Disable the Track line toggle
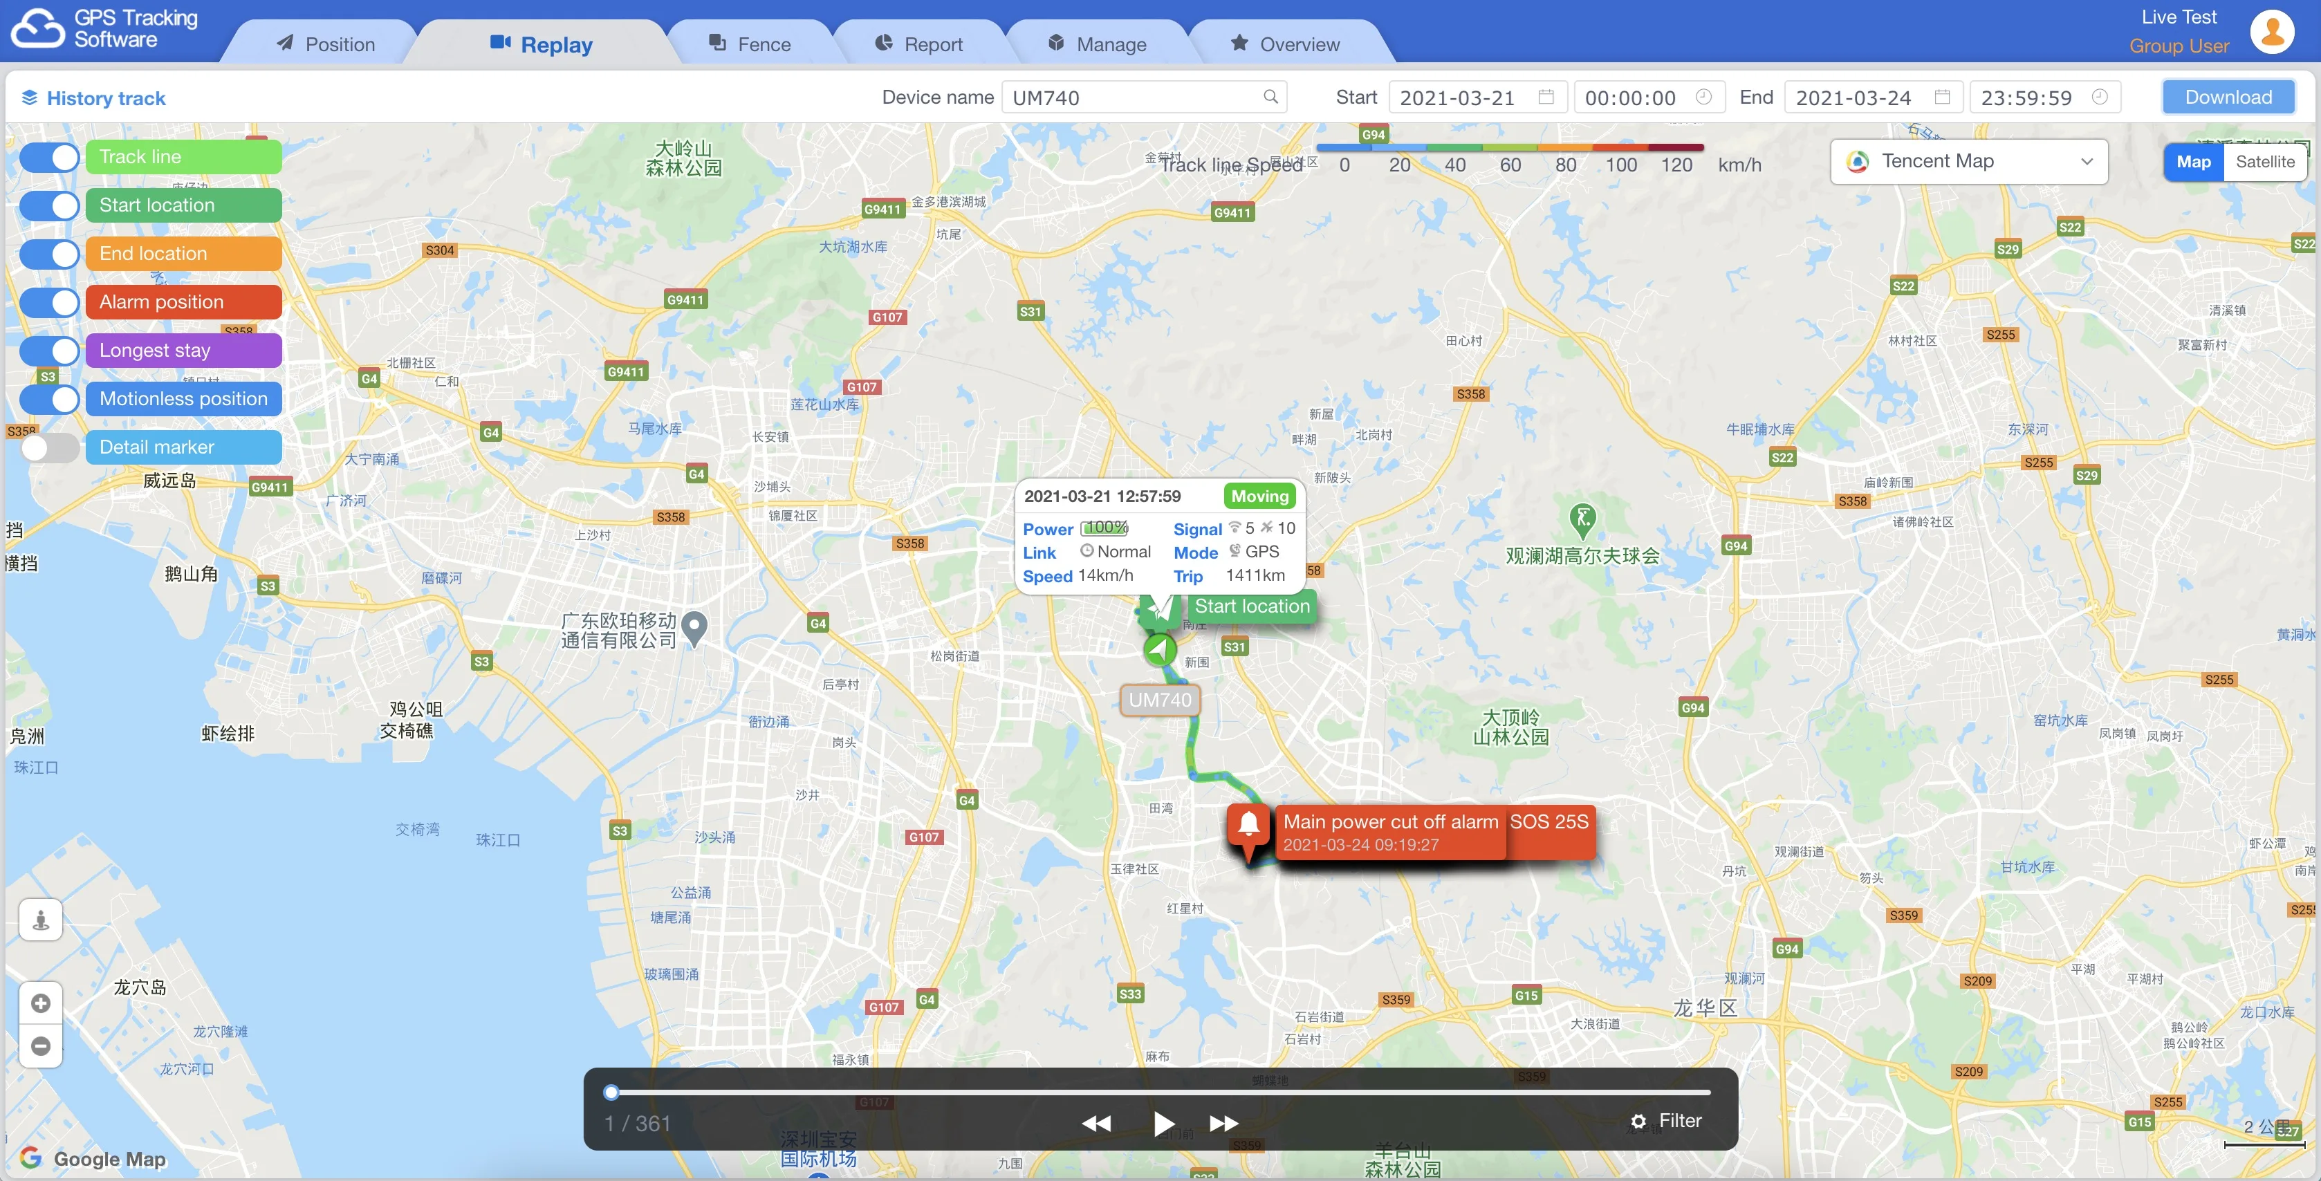This screenshot has height=1181, width=2321. (x=50, y=157)
